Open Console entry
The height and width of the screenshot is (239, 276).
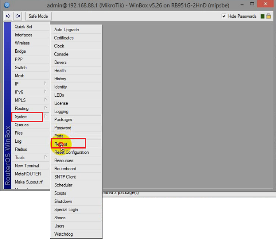pyautogui.click(x=76, y=54)
